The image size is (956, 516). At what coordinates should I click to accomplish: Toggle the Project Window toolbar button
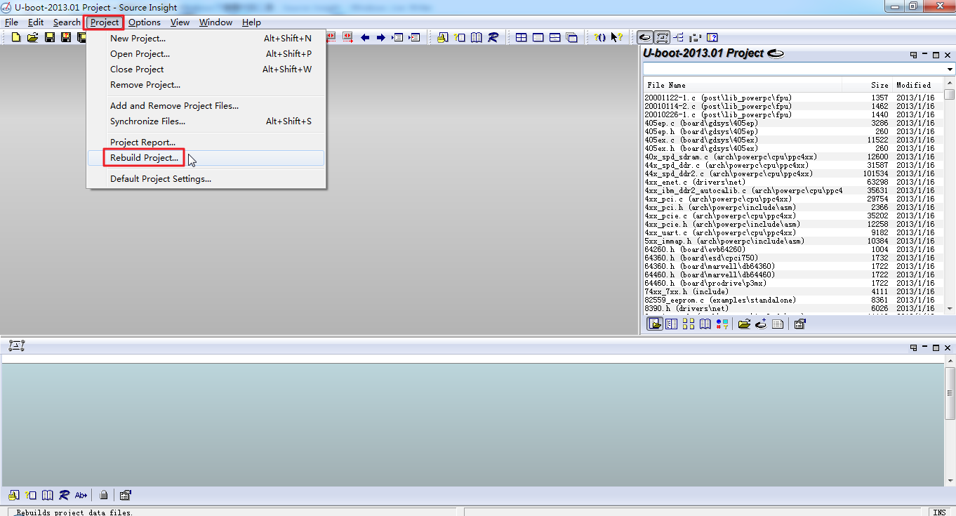pos(644,37)
